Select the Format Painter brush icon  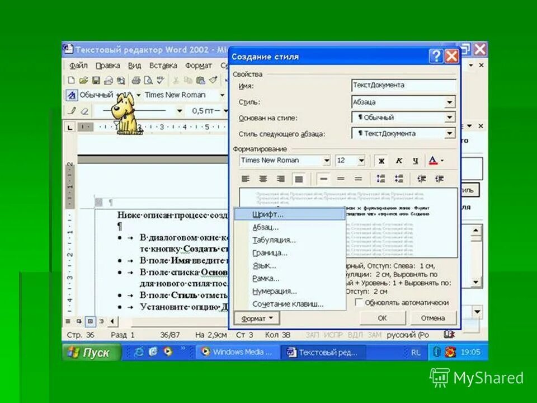[x=213, y=80]
